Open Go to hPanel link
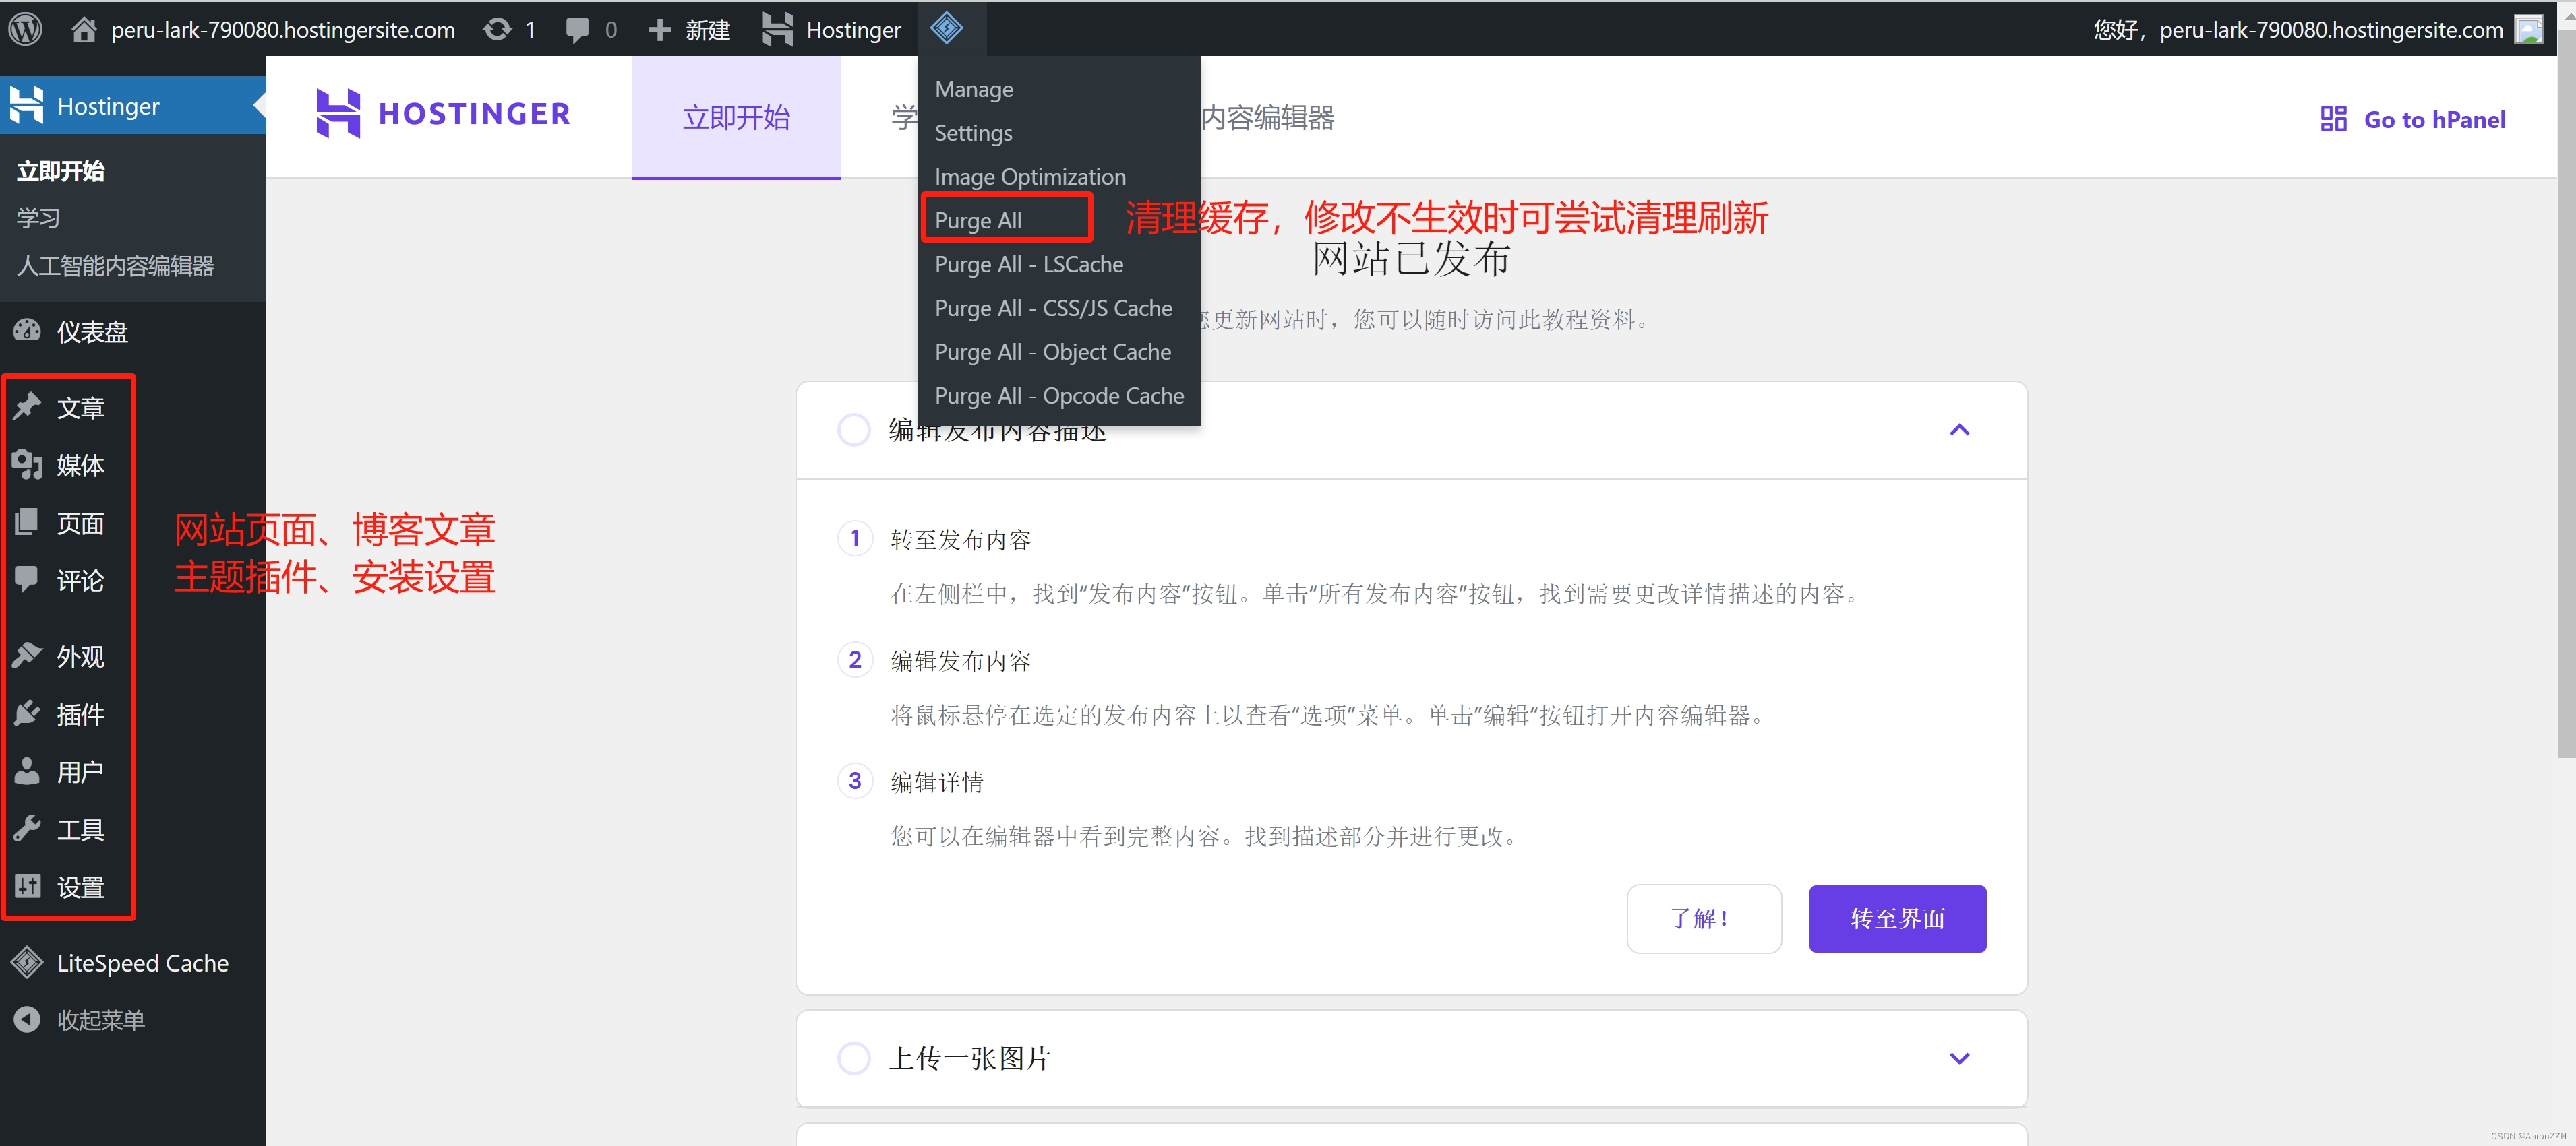 [2413, 119]
